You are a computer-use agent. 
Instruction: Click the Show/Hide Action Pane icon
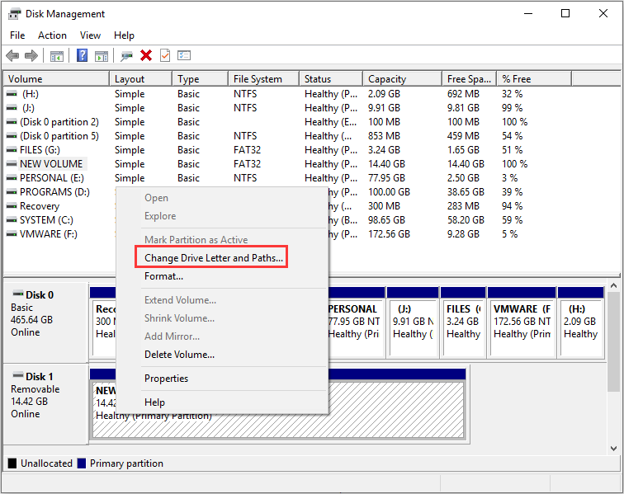pyautogui.click(x=102, y=56)
